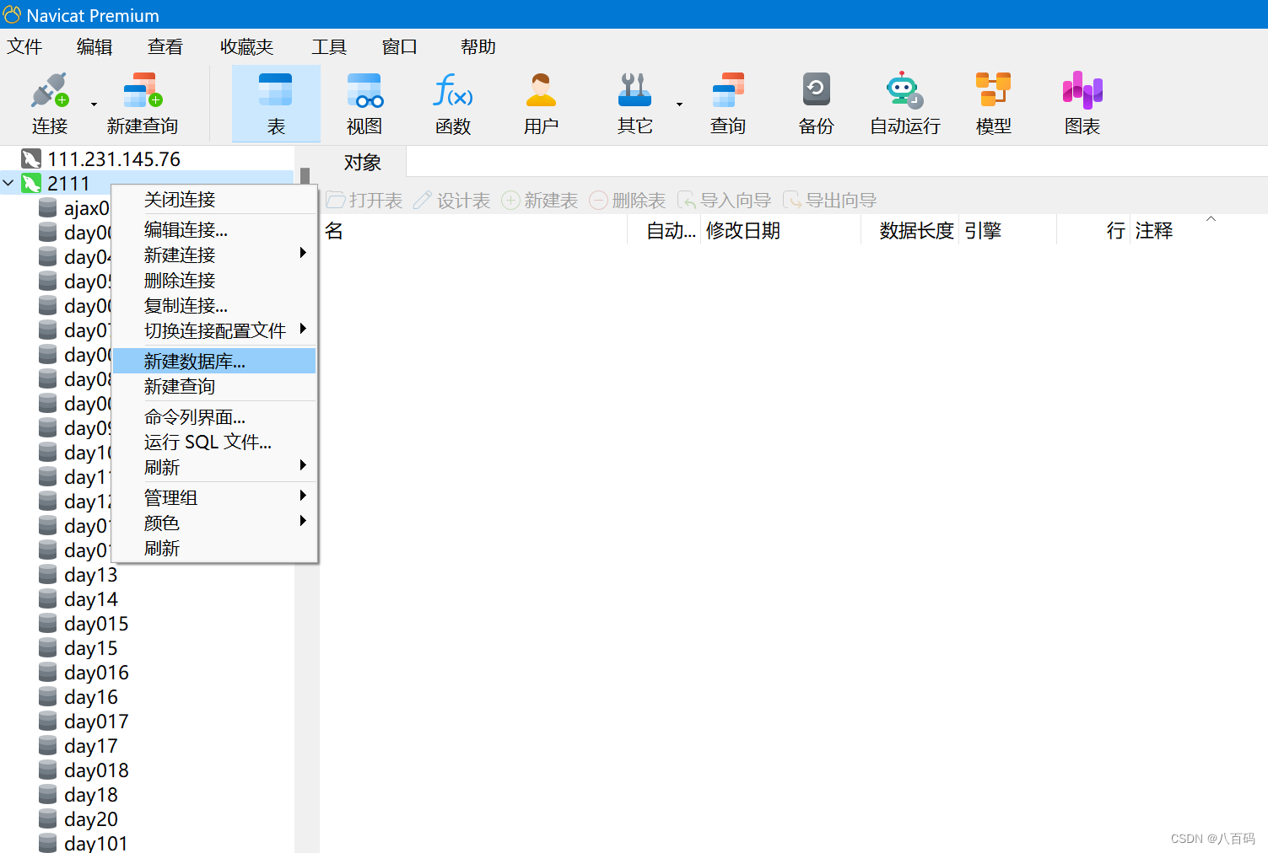Viewport: 1268px width, 853px height.
Task: Sort by the 修改日期 column header
Action: tap(780, 230)
